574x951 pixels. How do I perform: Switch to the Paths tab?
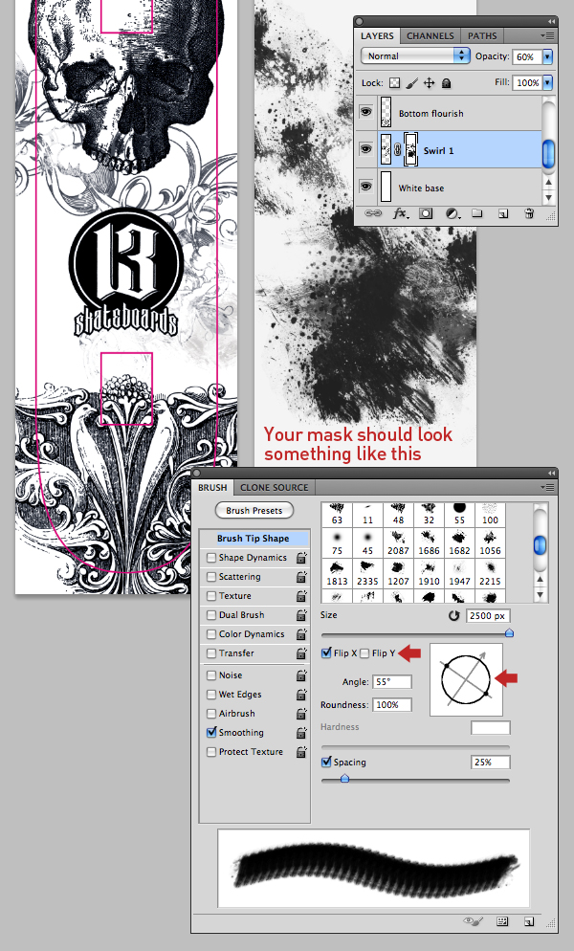pyautogui.click(x=482, y=35)
